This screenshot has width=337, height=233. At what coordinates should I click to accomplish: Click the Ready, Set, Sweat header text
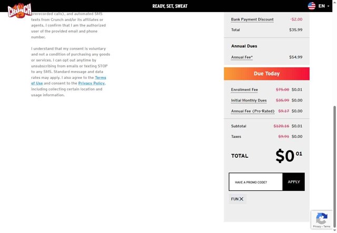170,6
